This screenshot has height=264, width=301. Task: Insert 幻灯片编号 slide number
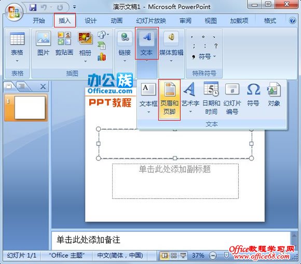[232, 98]
